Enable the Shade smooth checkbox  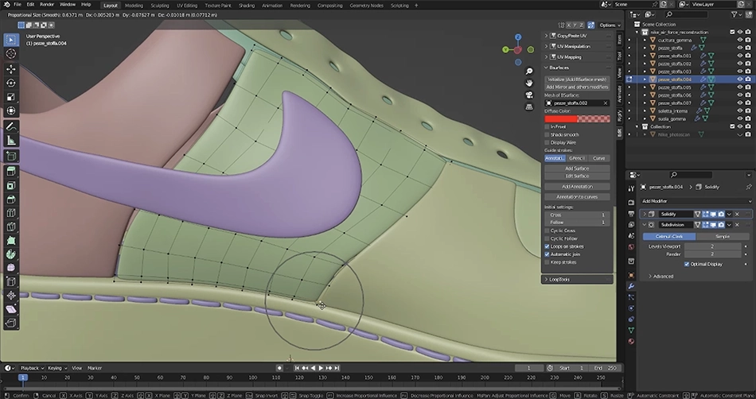click(548, 135)
